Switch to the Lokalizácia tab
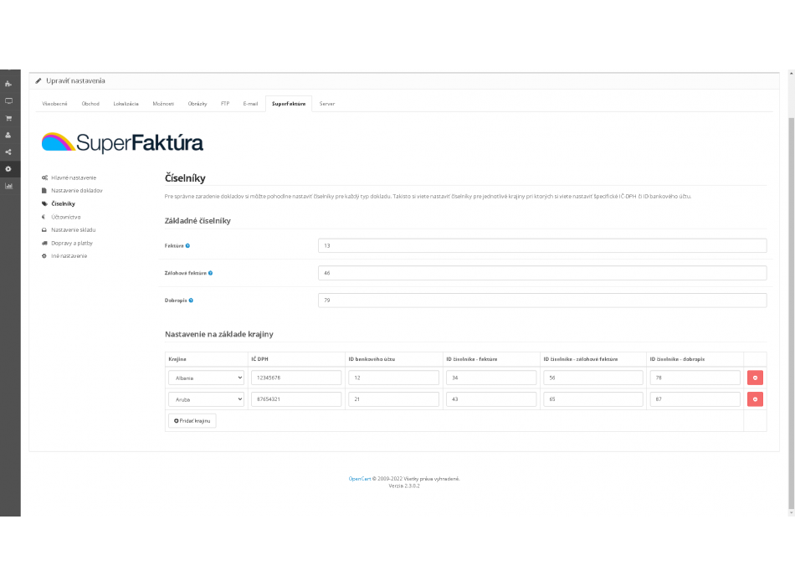 pos(126,104)
